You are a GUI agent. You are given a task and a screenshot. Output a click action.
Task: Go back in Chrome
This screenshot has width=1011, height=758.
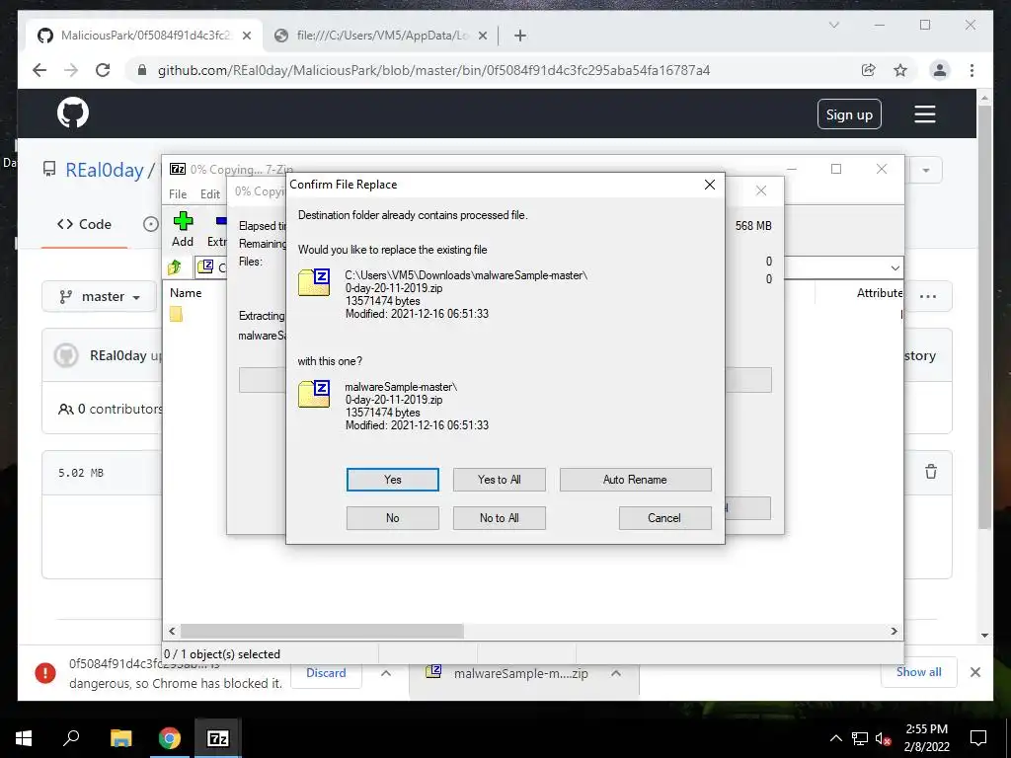tap(39, 70)
